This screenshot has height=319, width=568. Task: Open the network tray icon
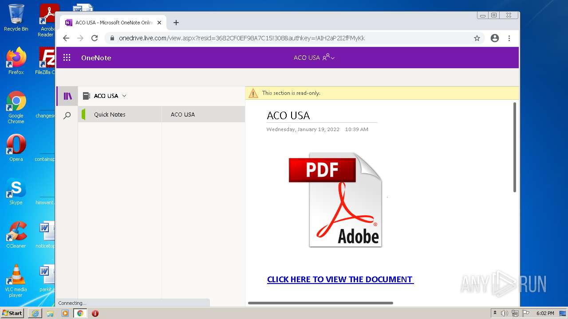515,313
